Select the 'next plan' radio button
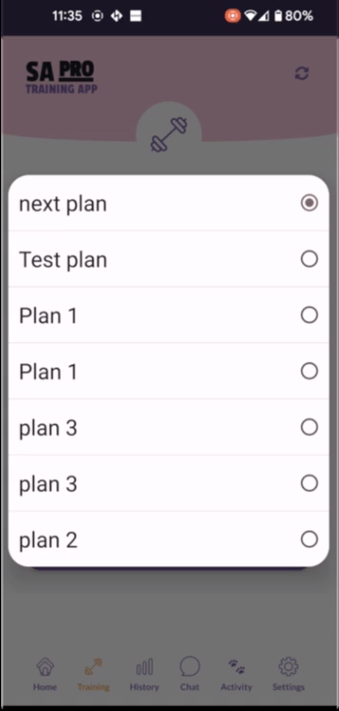339x711 pixels. coord(309,203)
